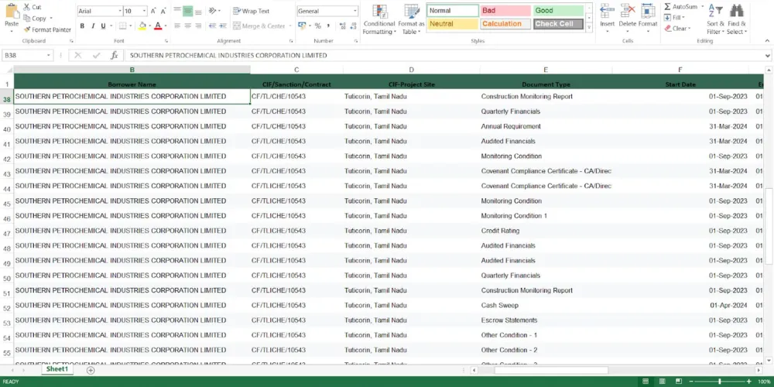Image resolution: width=774 pixels, height=387 pixels.
Task: Open the Conditional Formatting dropdown
Action: (379, 19)
